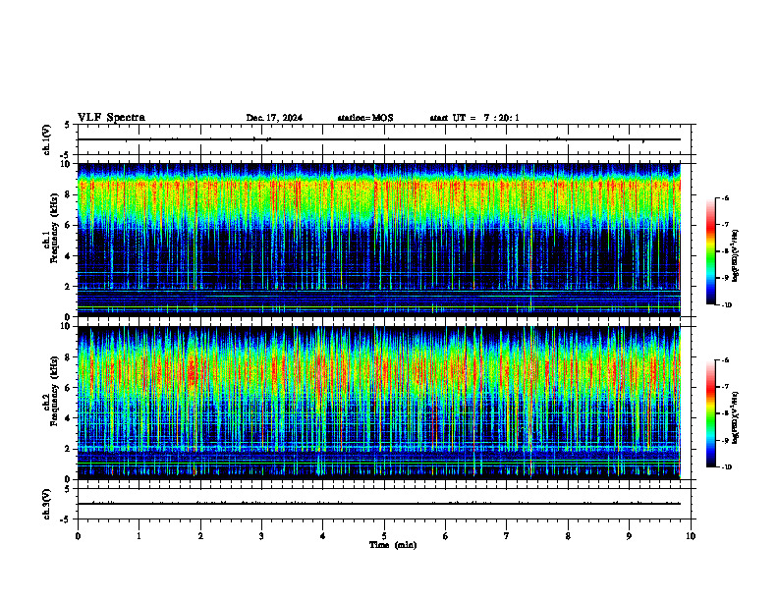Screen dimensions: 778x601
Task: Click time axis tick label "4"
Action: [x=323, y=536]
